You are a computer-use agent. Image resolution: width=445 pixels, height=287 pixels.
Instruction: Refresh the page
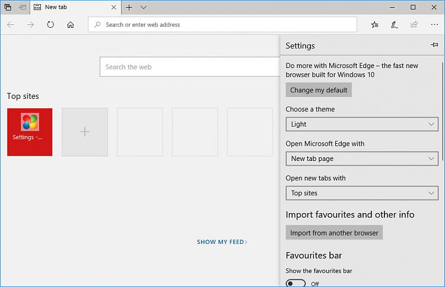(x=50, y=25)
